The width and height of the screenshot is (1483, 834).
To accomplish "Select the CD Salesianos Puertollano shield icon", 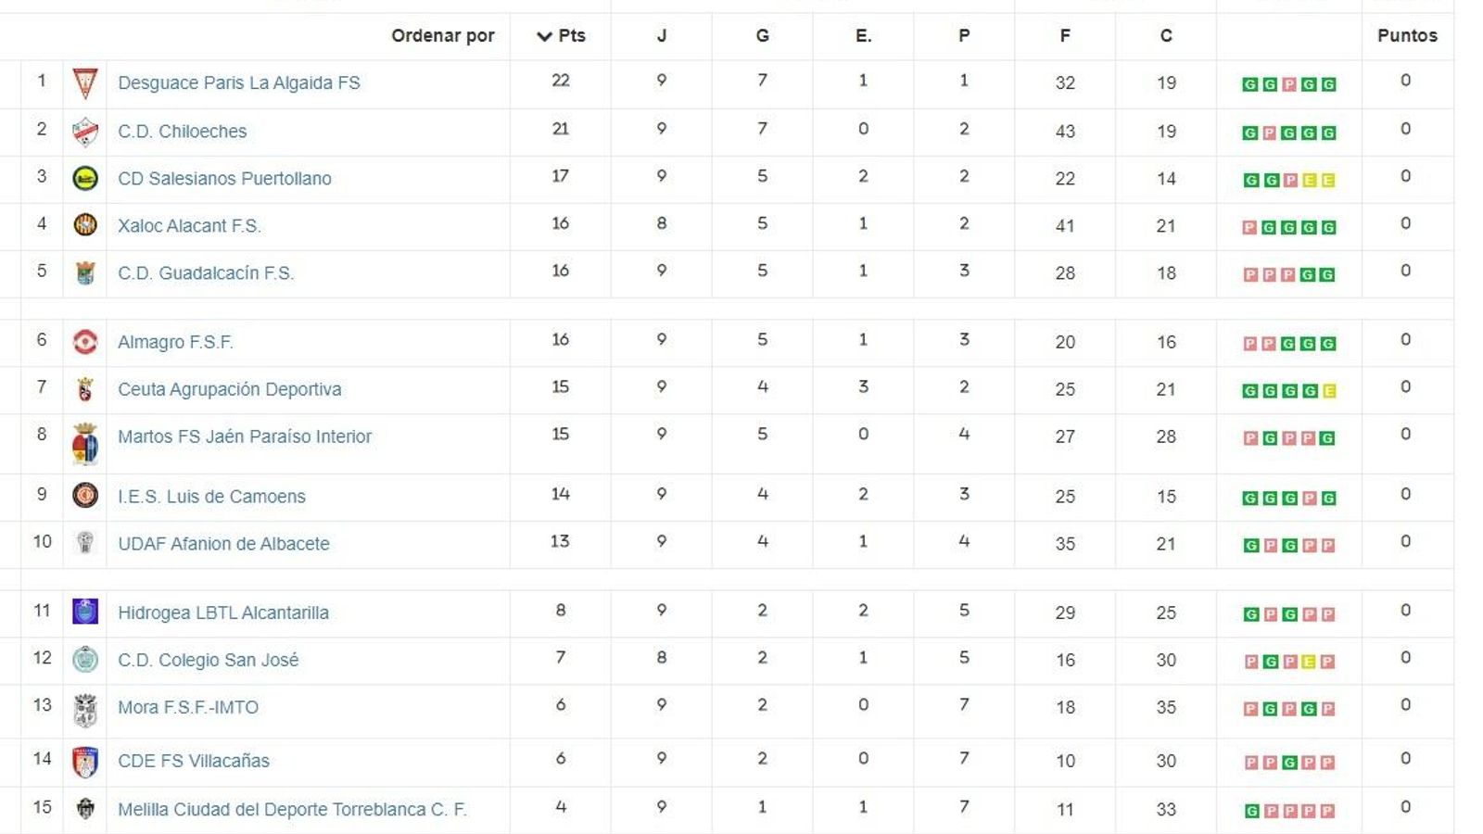I will point(84,175).
